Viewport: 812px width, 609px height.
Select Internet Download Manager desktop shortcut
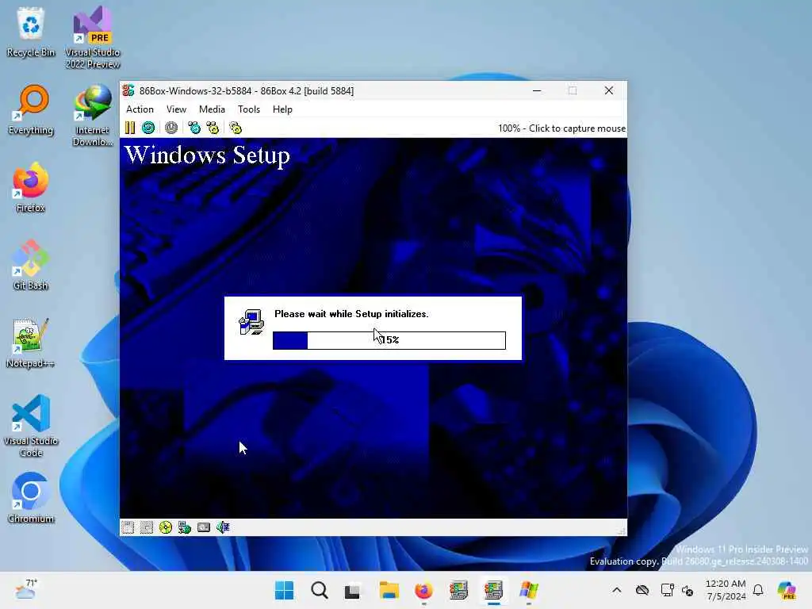click(x=93, y=116)
